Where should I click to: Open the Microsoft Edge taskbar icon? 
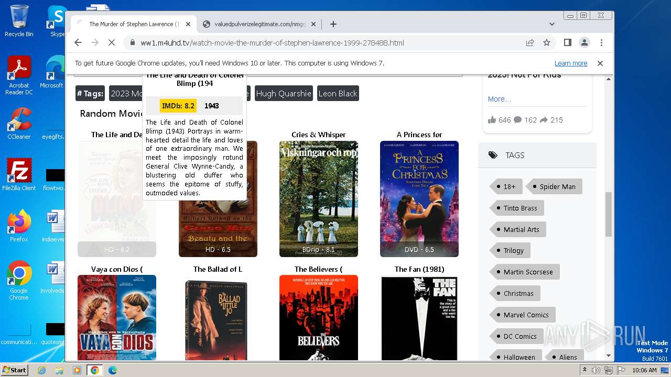click(112, 370)
